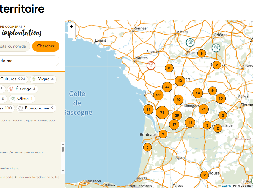
Task: Open the 8 cluster near Tours
Action: [202, 53]
